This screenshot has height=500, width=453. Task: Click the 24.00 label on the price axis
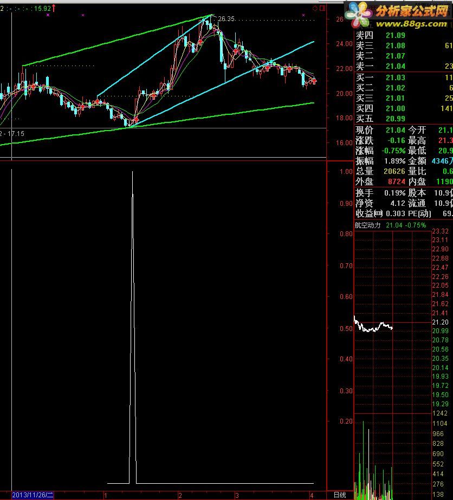[x=344, y=44]
